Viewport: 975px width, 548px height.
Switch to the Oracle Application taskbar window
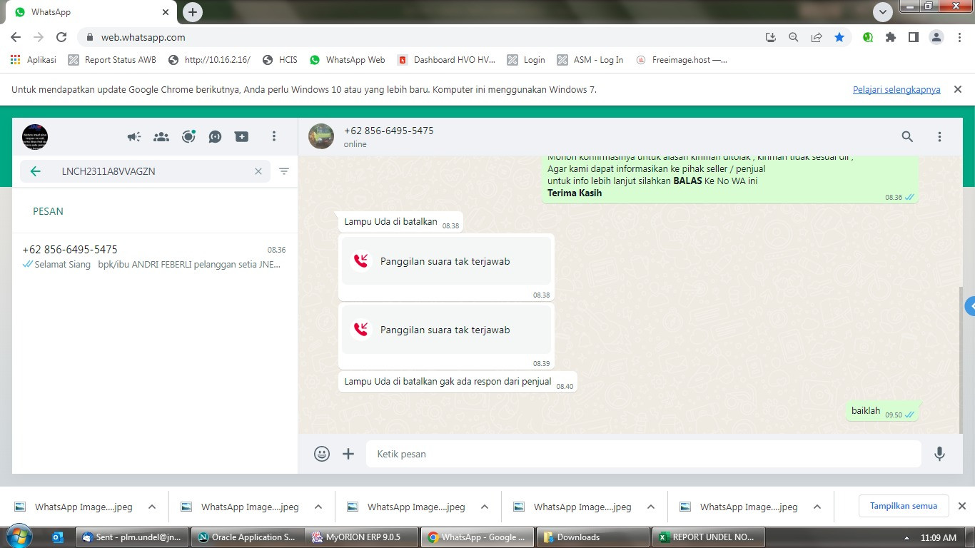point(248,537)
